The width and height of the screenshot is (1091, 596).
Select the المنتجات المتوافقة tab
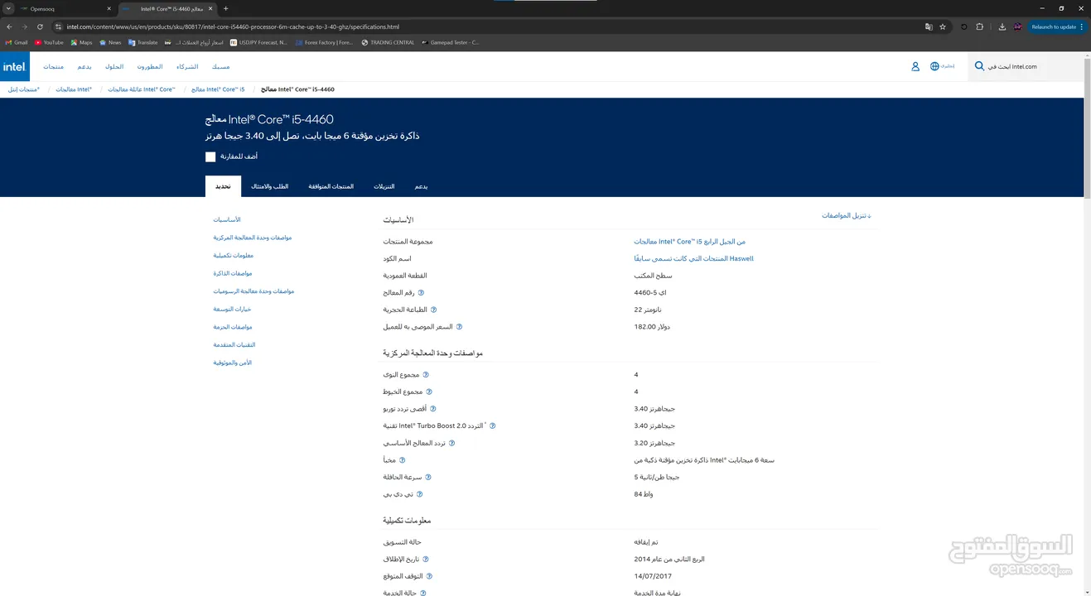[x=331, y=186]
